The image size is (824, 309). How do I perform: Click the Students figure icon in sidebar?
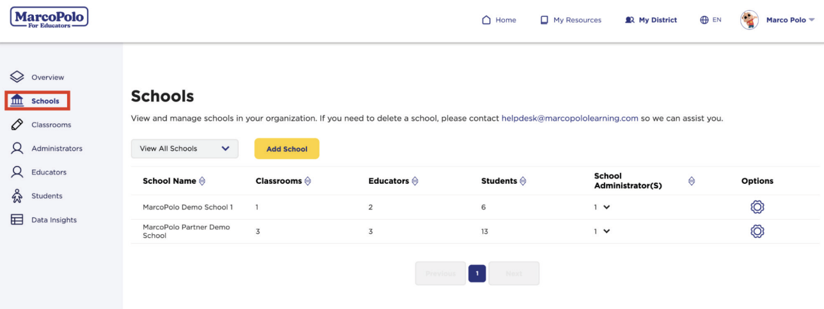tap(17, 196)
